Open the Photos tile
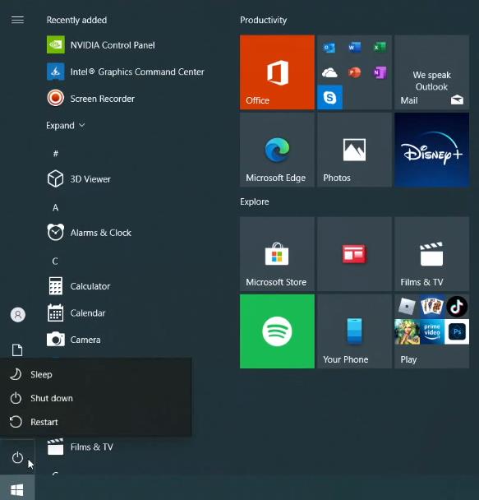Viewport: 479px width, 500px height. (354, 150)
